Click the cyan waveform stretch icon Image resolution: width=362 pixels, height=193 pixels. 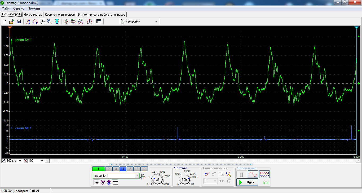[56, 22]
